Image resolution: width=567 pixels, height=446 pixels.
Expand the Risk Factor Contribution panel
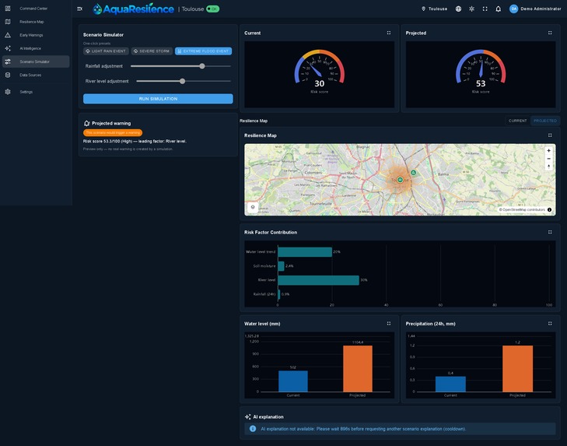(550, 232)
